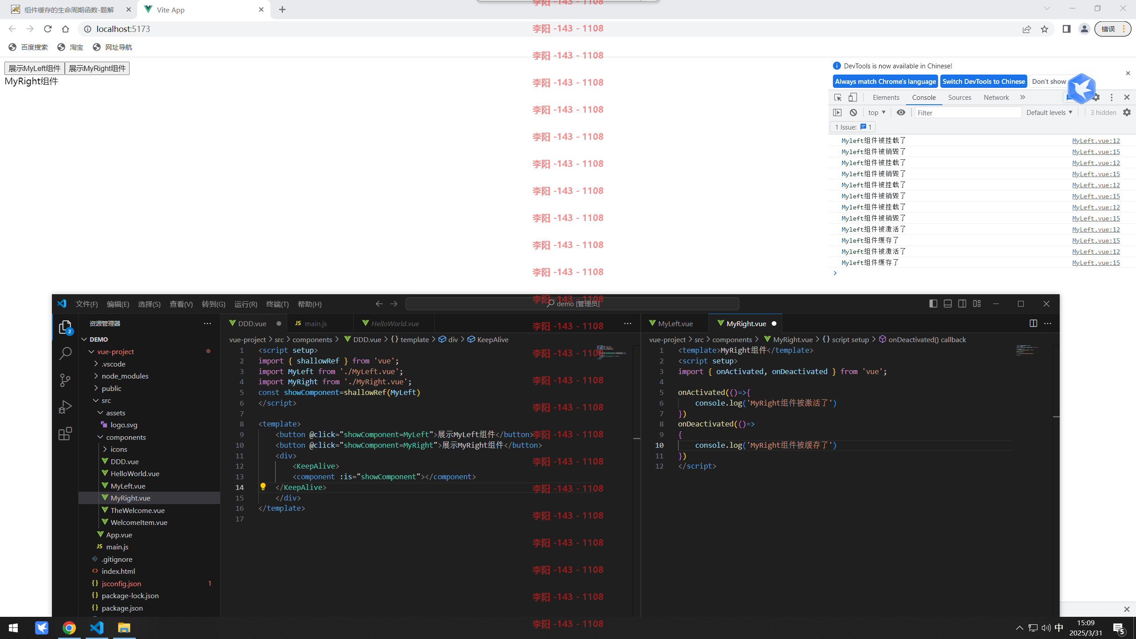The image size is (1136, 639).
Task: Open DevTools more options kebab menu
Action: click(x=1112, y=97)
